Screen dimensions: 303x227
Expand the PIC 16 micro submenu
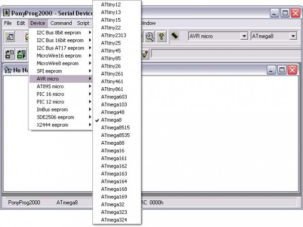pyautogui.click(x=50, y=94)
